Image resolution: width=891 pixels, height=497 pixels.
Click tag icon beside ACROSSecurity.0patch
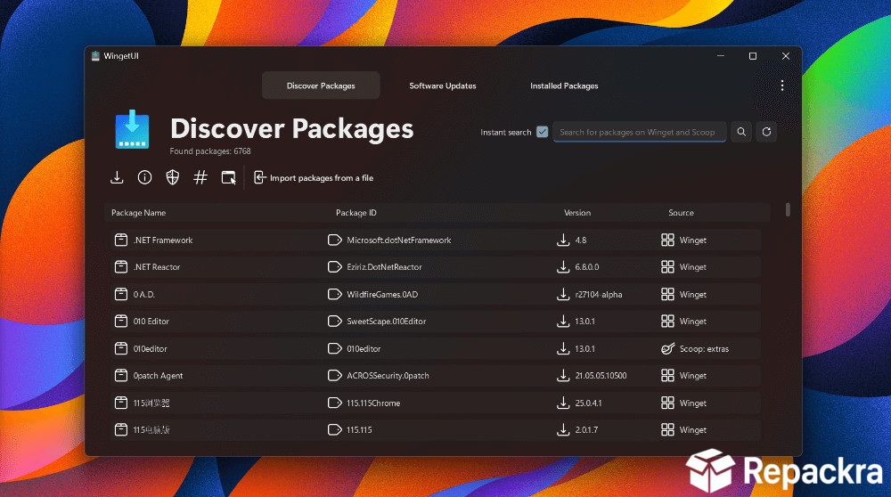[x=335, y=376]
